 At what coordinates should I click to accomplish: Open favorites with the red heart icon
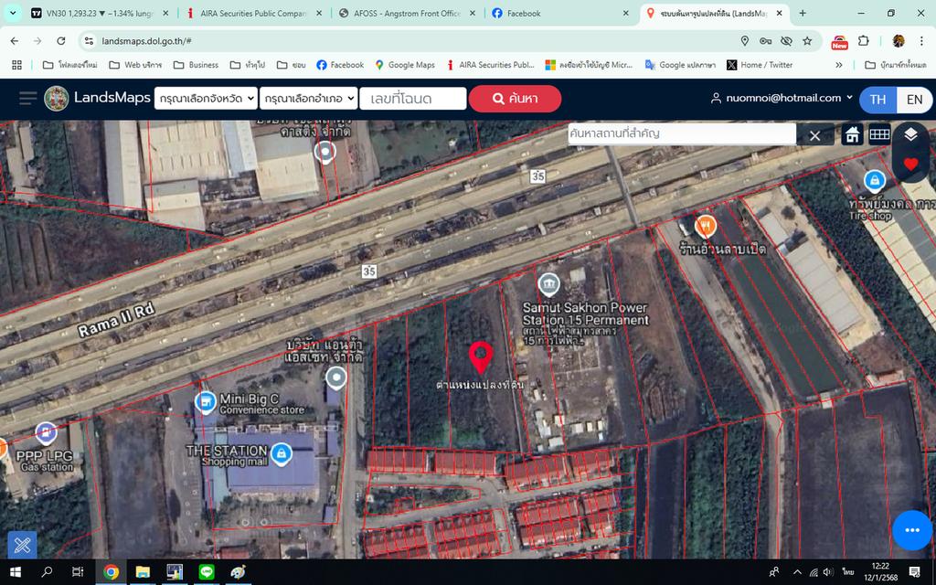coord(910,165)
